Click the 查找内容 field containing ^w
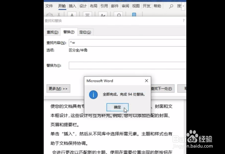This screenshot has width=225, height=154. 127,43
